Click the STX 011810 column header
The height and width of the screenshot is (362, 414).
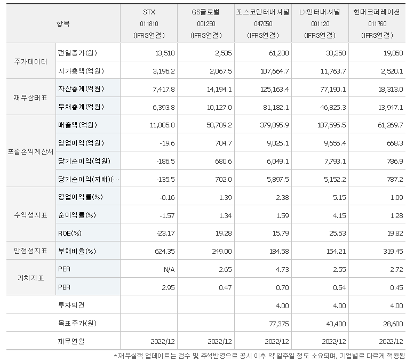[x=149, y=23]
